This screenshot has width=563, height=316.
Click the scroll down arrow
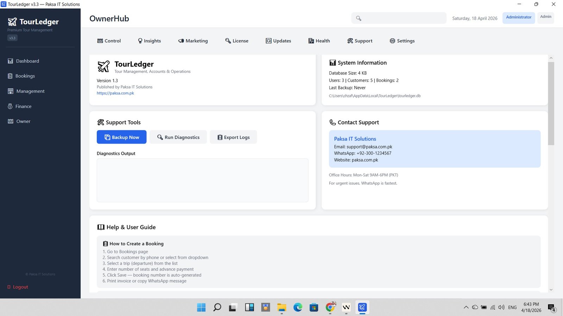point(551,290)
